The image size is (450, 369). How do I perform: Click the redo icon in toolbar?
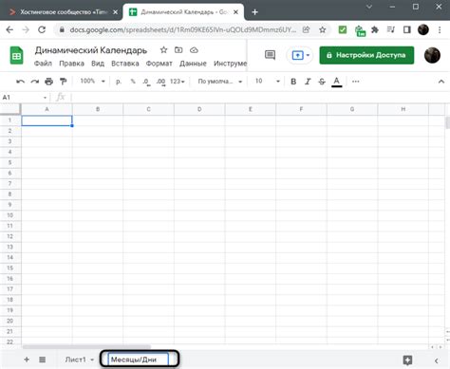click(34, 82)
